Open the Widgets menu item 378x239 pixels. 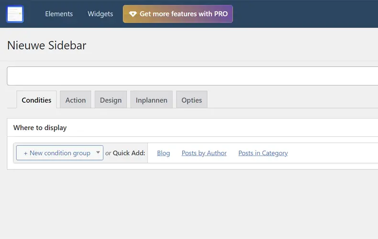pos(100,14)
